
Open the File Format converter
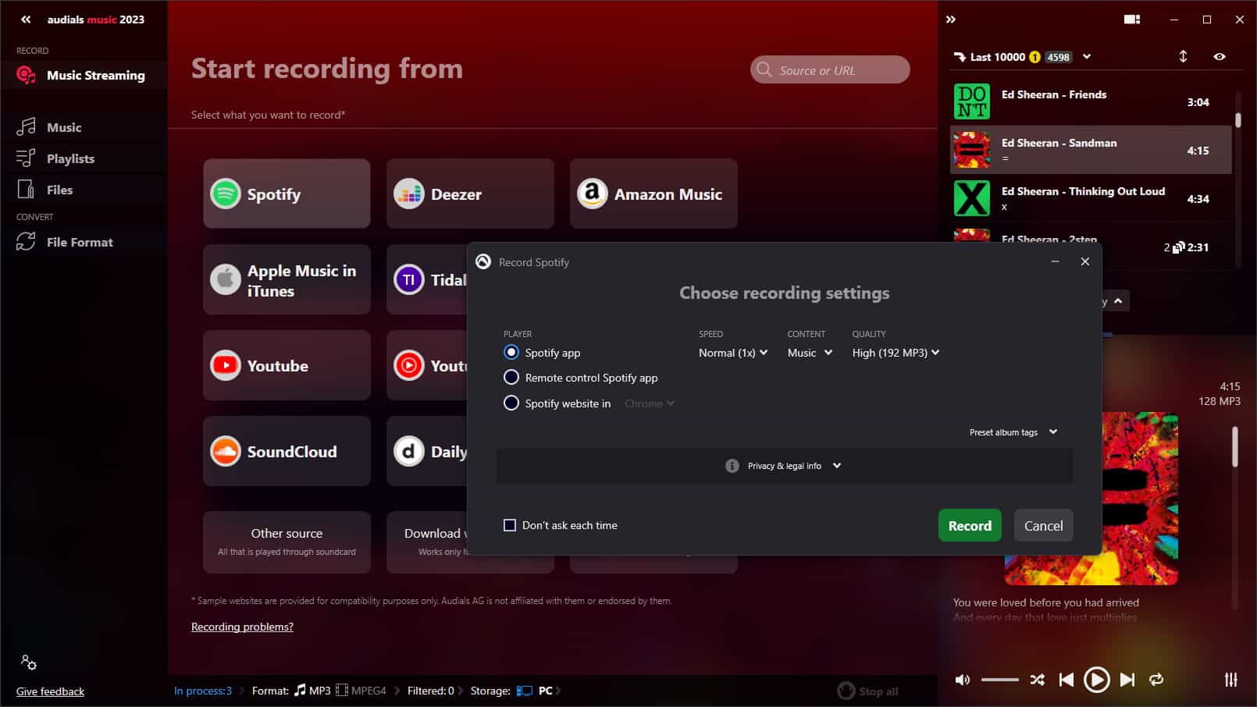pyautogui.click(x=84, y=242)
